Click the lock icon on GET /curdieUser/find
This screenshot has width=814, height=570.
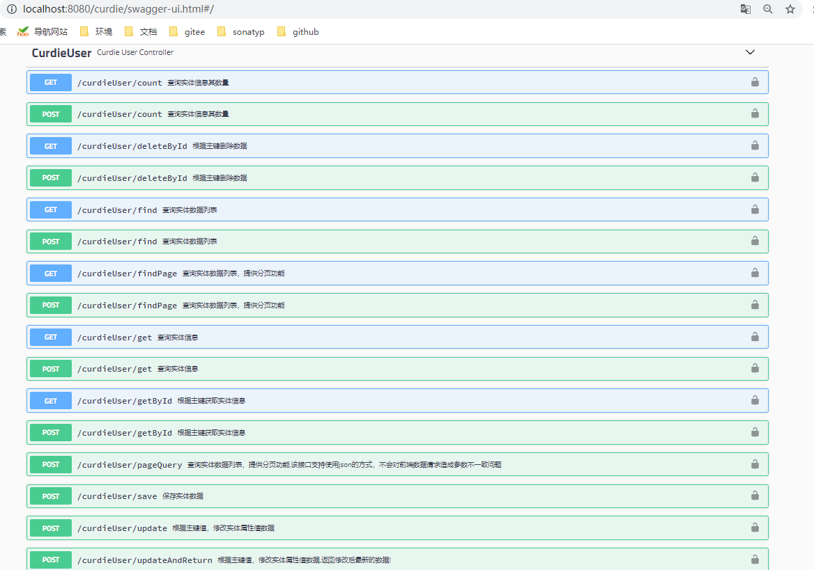(755, 209)
